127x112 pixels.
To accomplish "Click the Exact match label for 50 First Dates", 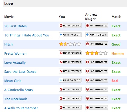I will 116,26.
